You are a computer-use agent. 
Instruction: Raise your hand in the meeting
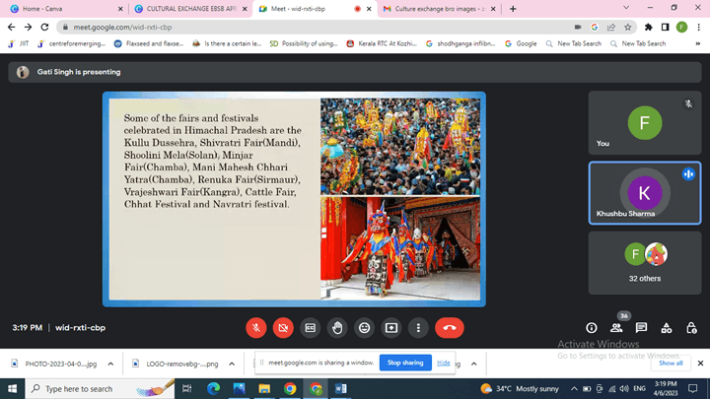tap(337, 327)
